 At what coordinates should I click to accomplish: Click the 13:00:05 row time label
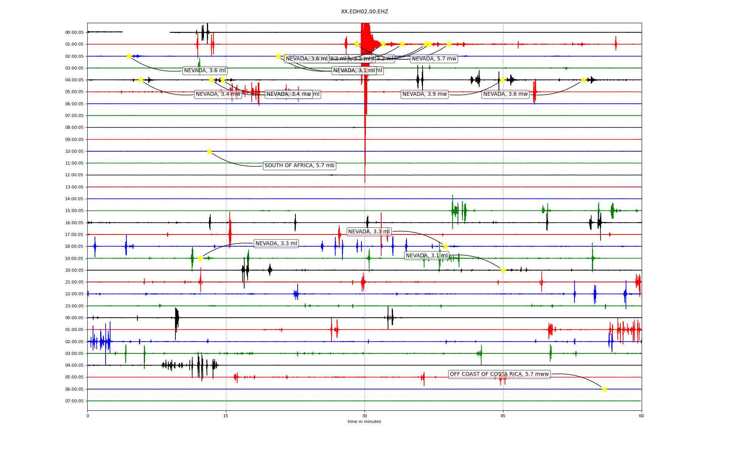tap(74, 187)
